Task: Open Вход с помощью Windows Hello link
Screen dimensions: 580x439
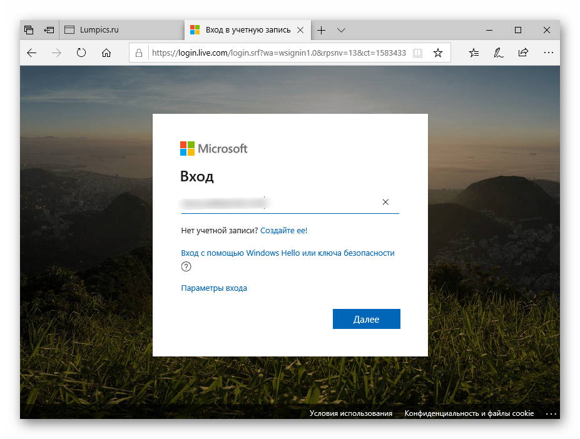Action: coord(288,253)
